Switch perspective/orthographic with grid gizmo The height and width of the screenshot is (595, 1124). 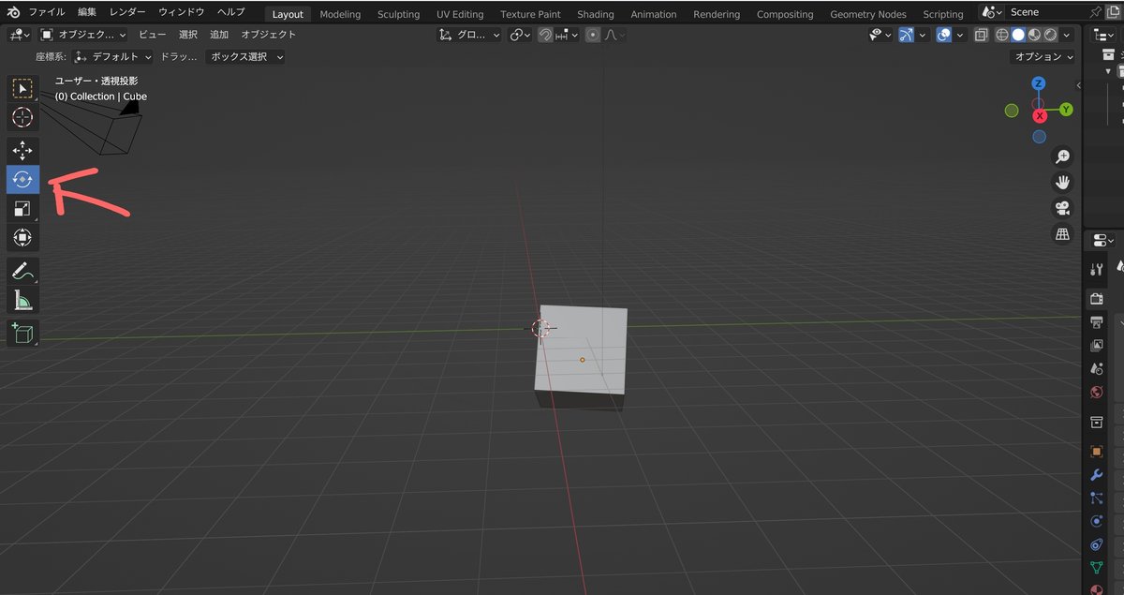click(x=1062, y=233)
